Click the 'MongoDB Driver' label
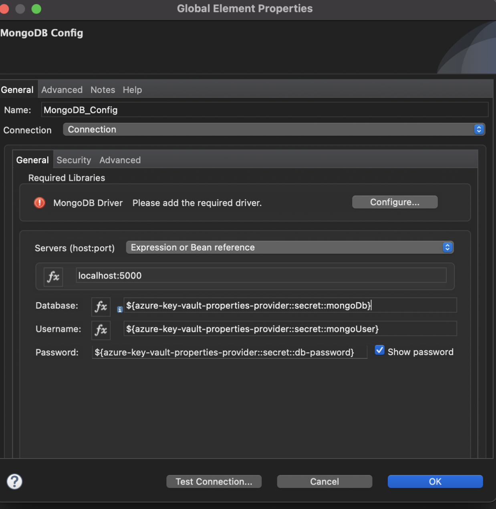The height and width of the screenshot is (509, 496). tap(88, 203)
